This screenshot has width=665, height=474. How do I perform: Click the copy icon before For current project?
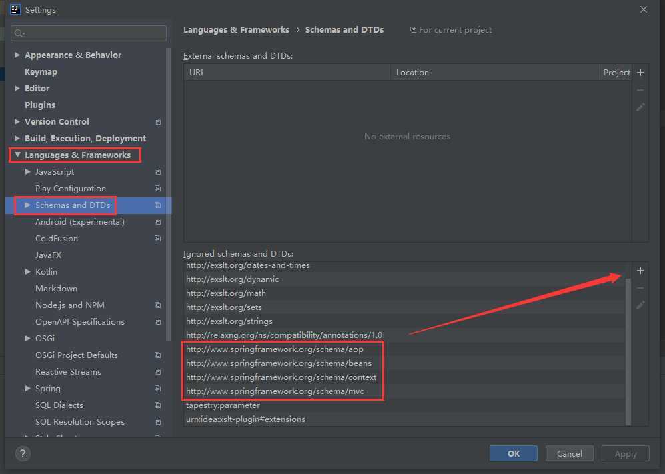tap(413, 30)
